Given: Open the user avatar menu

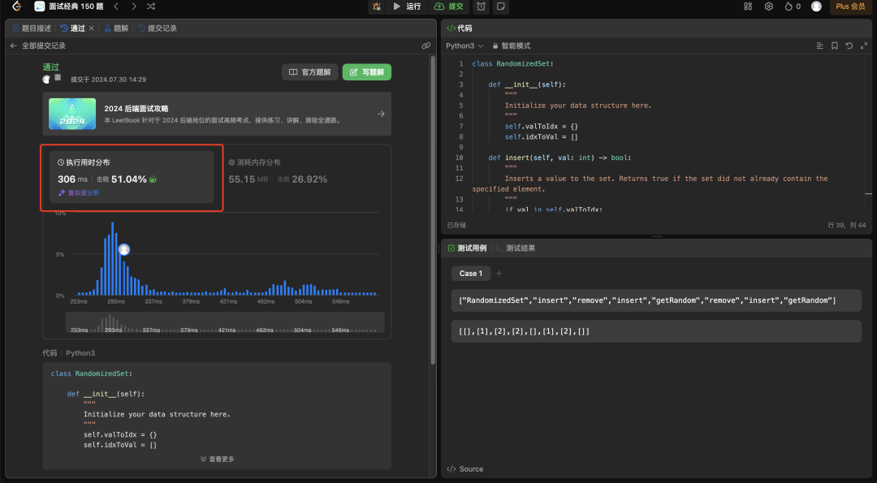Looking at the screenshot, I should 817,6.
